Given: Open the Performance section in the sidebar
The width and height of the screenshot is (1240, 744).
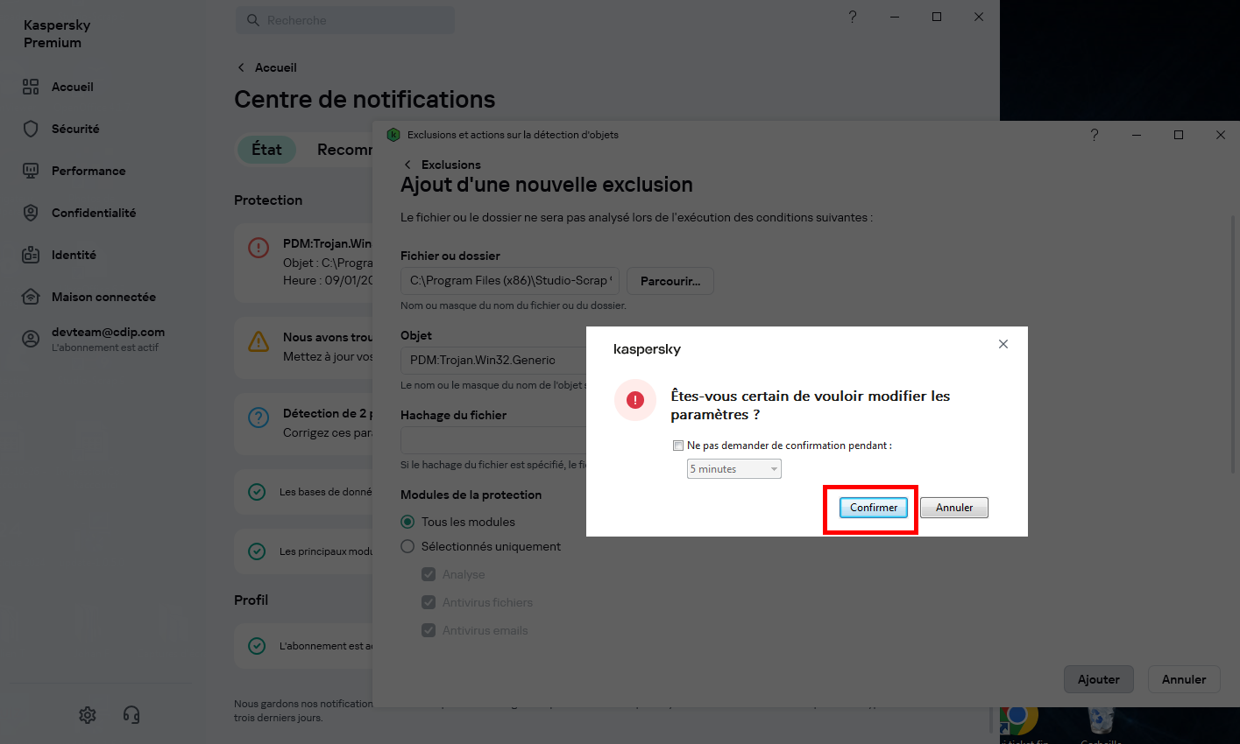Looking at the screenshot, I should pos(89,171).
